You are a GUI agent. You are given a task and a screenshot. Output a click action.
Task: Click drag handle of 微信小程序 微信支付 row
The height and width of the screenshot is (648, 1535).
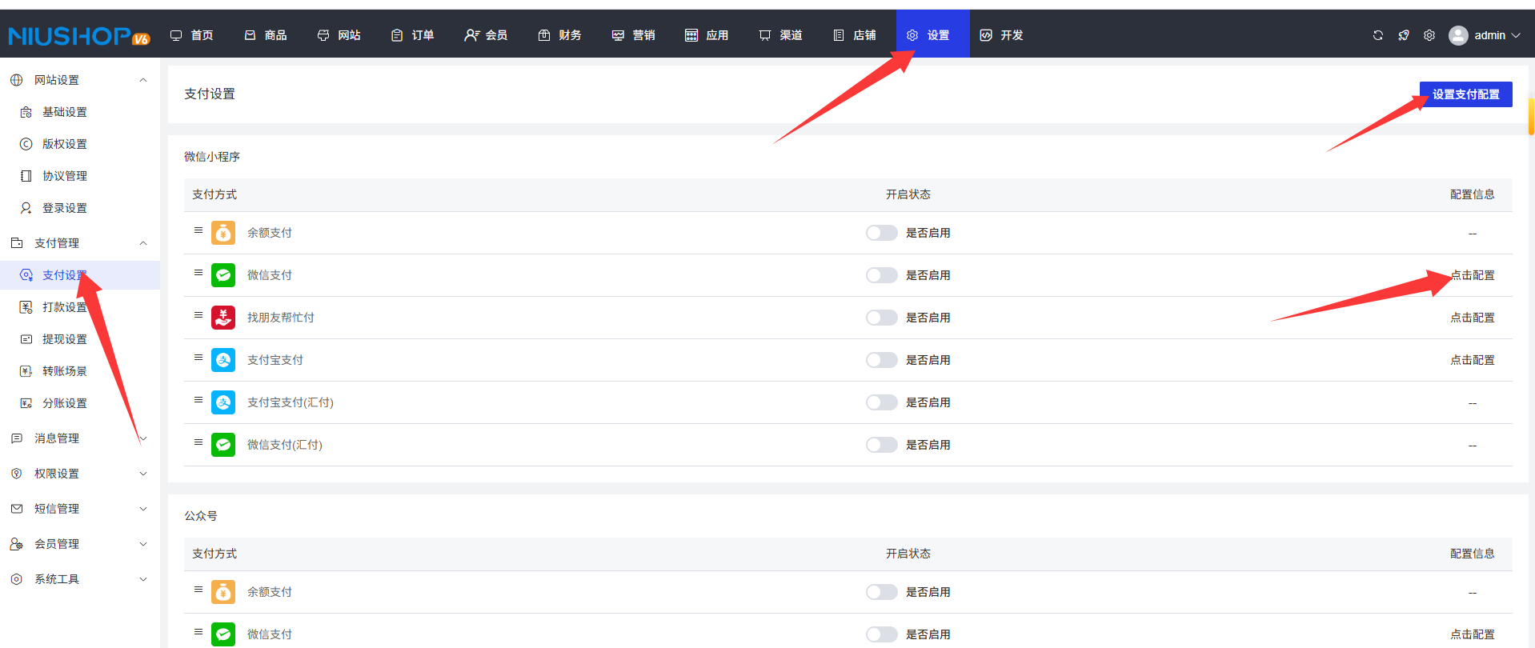(x=198, y=273)
